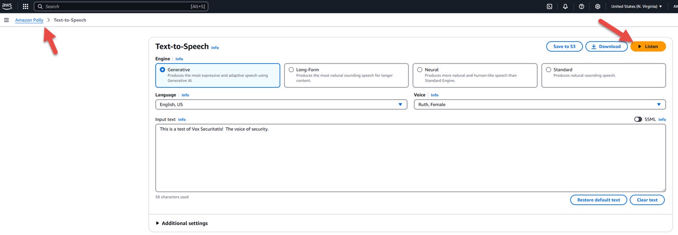Open Info link next to Engine

point(179,59)
